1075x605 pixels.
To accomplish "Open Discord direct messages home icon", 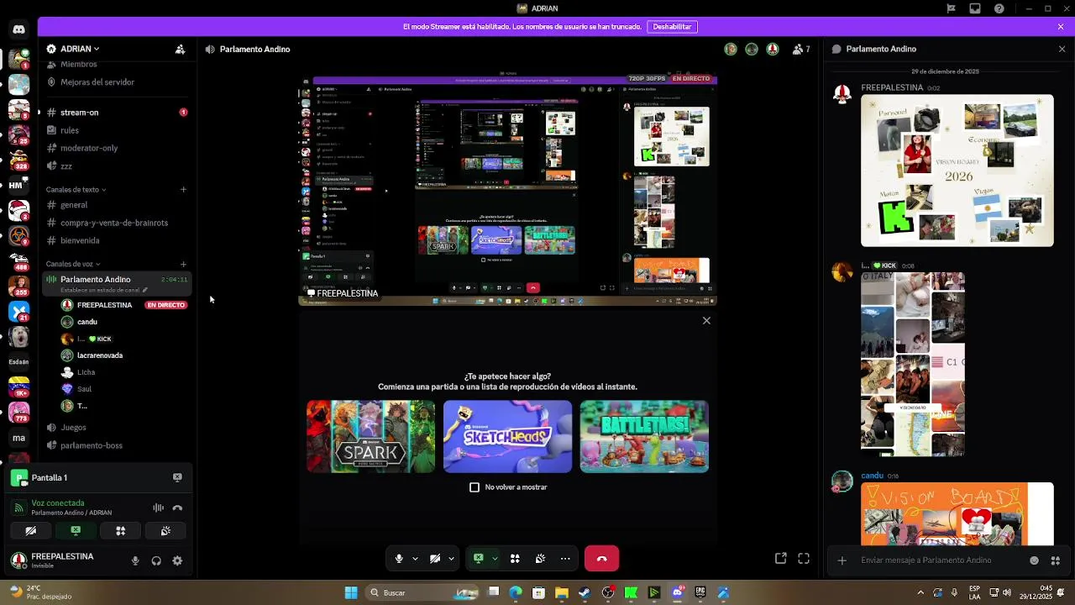I will (x=18, y=29).
